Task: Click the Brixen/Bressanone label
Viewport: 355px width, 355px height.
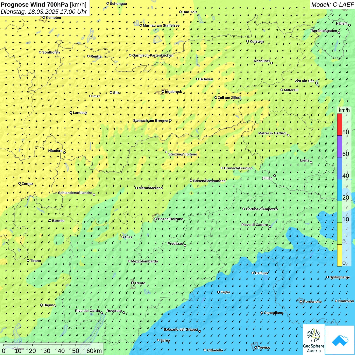Action: pyautogui.click(x=209, y=181)
